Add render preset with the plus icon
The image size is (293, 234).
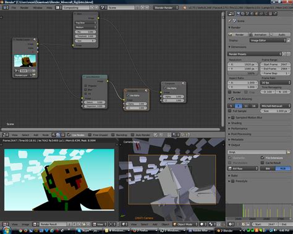(x=284, y=54)
